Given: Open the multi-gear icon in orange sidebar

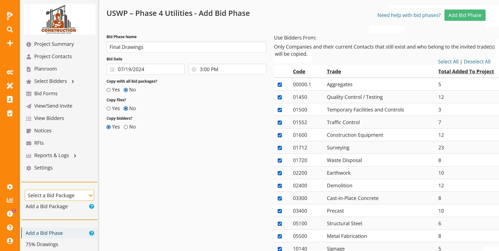Looking at the screenshot, I should (x=10, y=72).
